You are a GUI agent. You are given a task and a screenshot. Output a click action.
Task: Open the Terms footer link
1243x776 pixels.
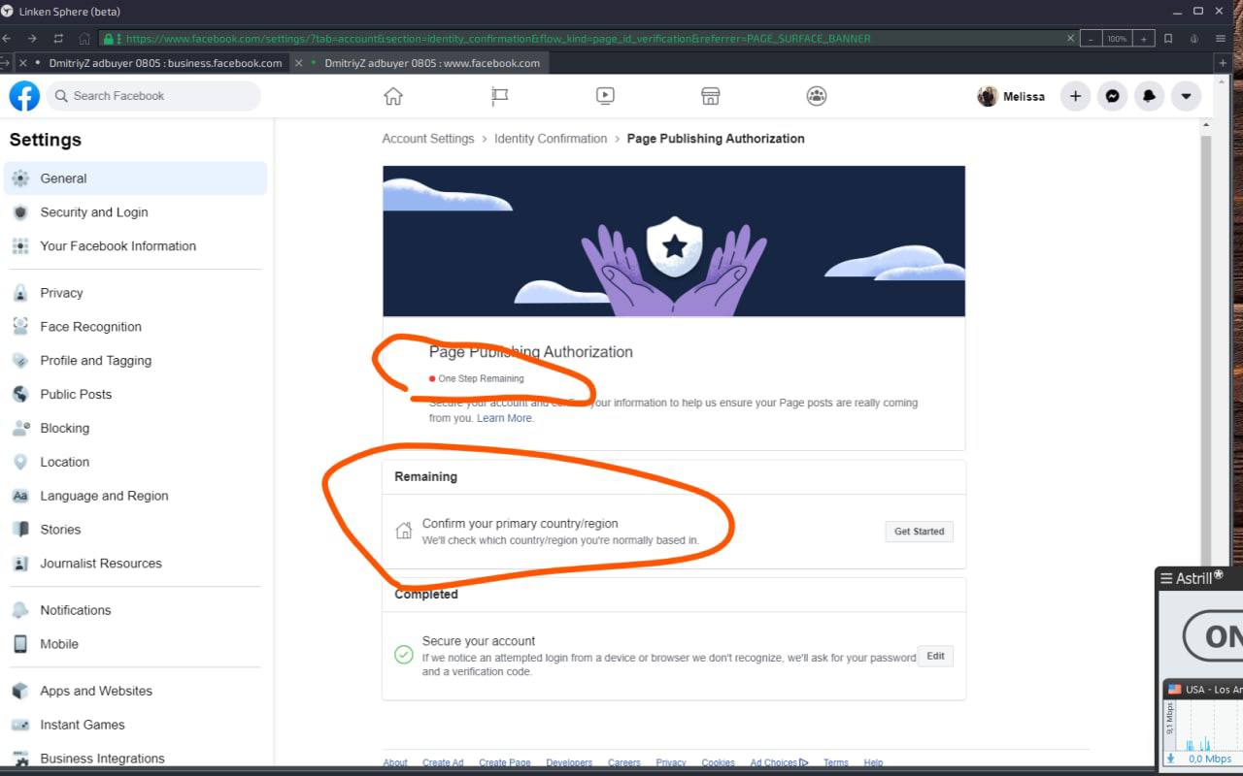point(836,763)
